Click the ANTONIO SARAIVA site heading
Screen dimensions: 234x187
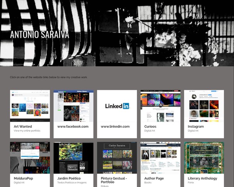pos(39,35)
